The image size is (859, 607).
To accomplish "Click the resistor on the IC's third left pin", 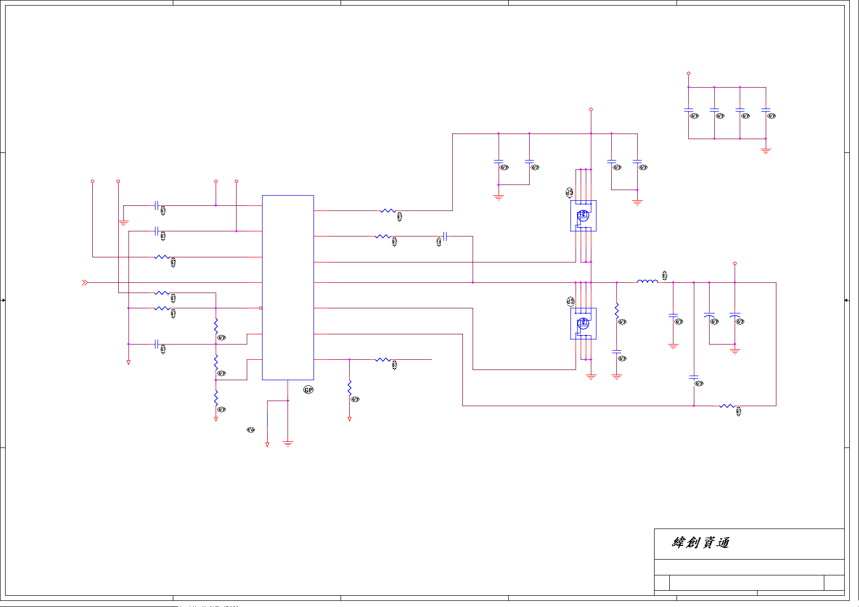I will [x=162, y=257].
